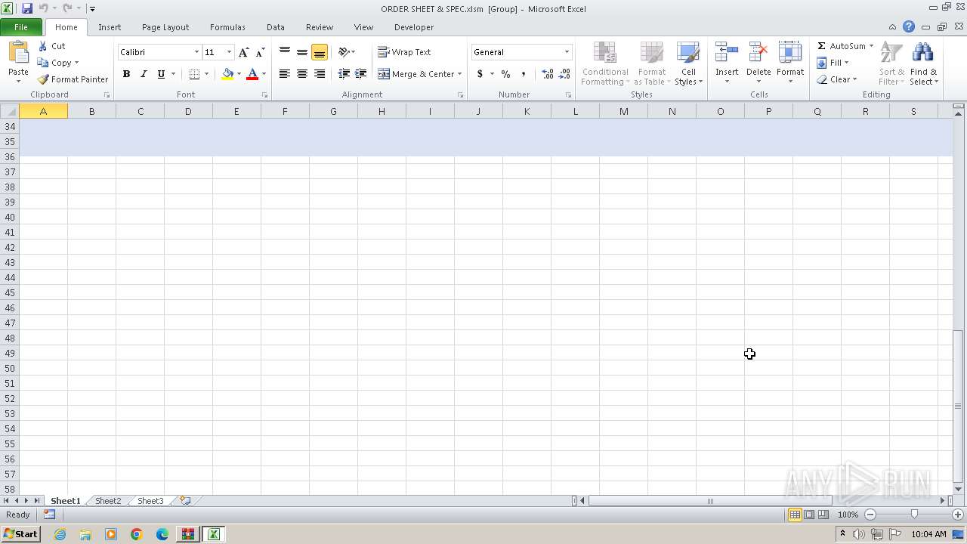Open Format as Table gallery
Image resolution: width=967 pixels, height=544 pixels.
(x=651, y=63)
